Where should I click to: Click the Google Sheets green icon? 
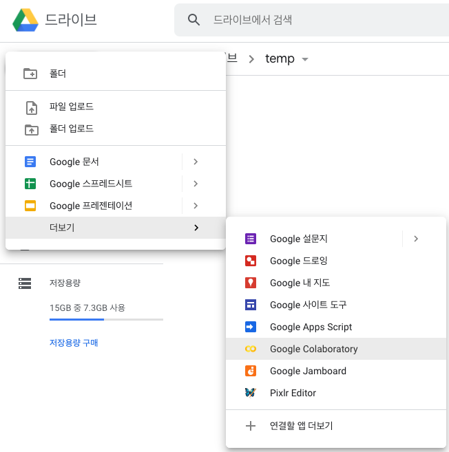(x=30, y=184)
